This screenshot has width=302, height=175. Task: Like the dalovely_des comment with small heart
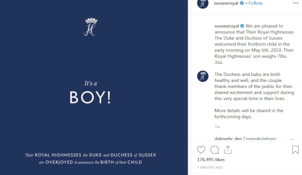(x=292, y=139)
